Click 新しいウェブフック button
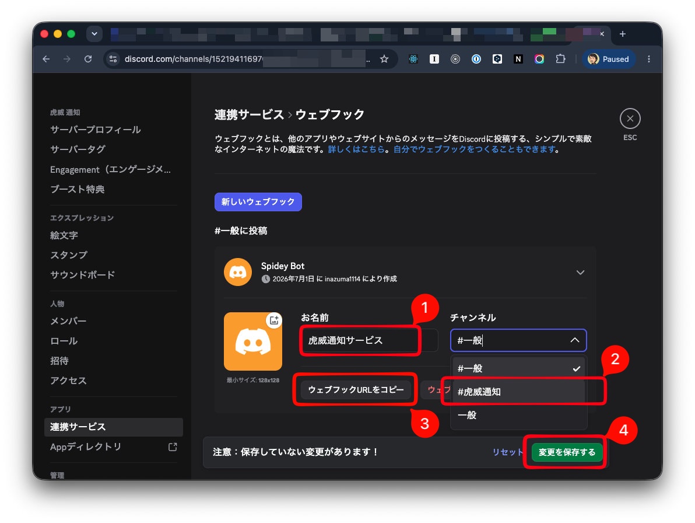The image size is (695, 523). pos(258,202)
